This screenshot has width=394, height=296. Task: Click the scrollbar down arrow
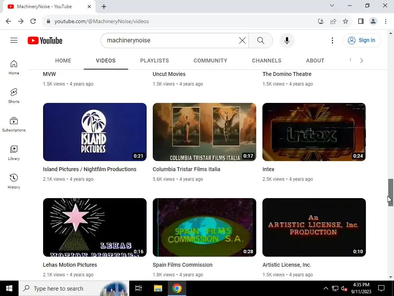(x=391, y=277)
